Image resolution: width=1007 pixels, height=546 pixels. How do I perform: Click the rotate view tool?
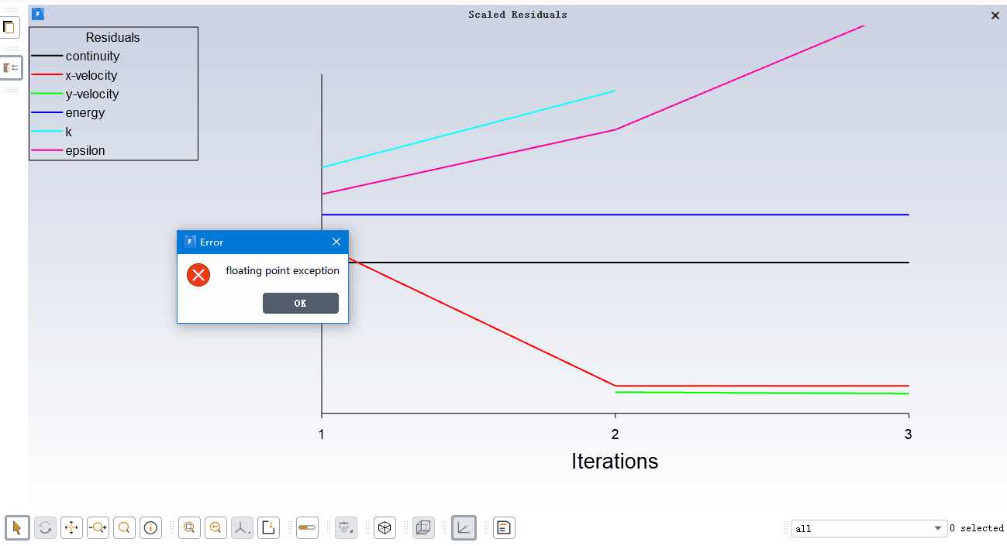click(x=45, y=528)
